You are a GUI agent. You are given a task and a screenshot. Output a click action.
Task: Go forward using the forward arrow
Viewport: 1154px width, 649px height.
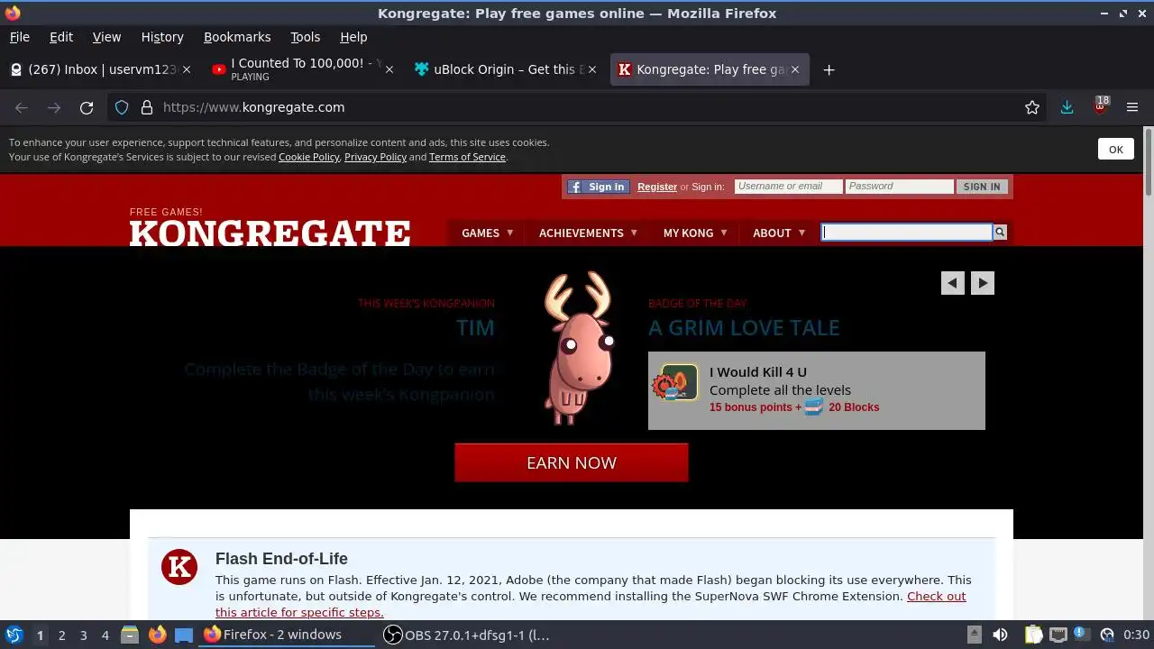[x=54, y=107]
